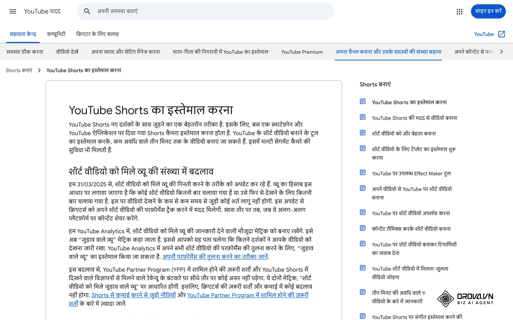Open अपना खाता और सेटिंग मैनेज करना category

(x=125, y=52)
